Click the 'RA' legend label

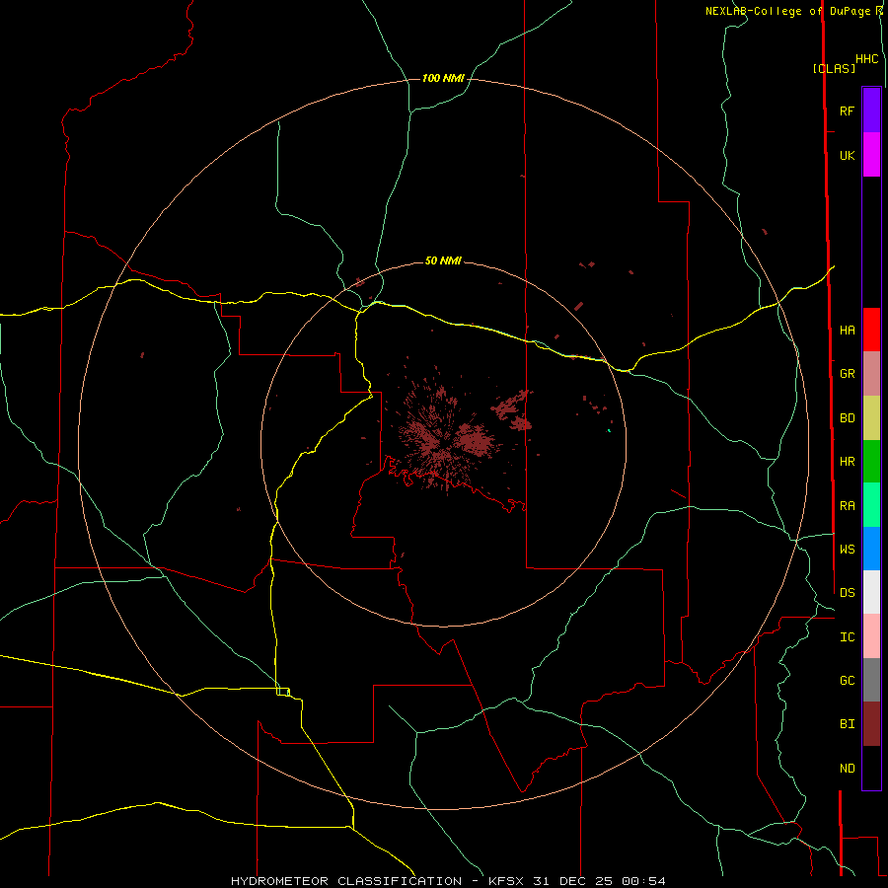pyautogui.click(x=848, y=506)
